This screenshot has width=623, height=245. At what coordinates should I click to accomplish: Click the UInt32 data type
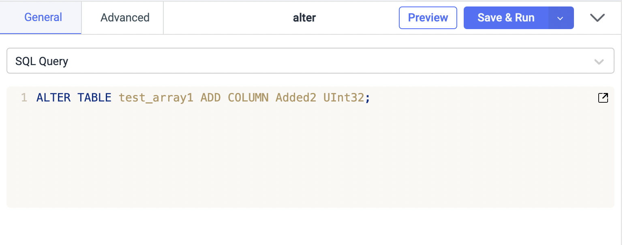[x=344, y=98]
